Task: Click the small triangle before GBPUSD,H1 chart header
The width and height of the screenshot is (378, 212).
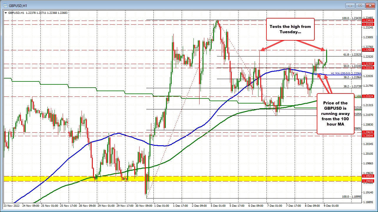Action: (x=6, y=13)
